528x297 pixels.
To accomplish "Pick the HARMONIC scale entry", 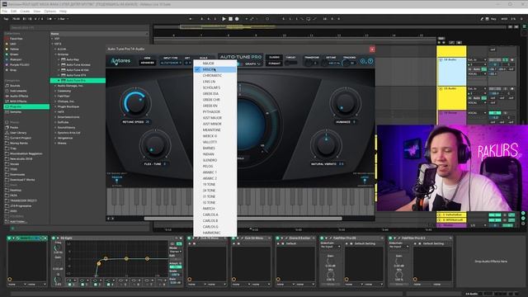I will click(x=215, y=233).
